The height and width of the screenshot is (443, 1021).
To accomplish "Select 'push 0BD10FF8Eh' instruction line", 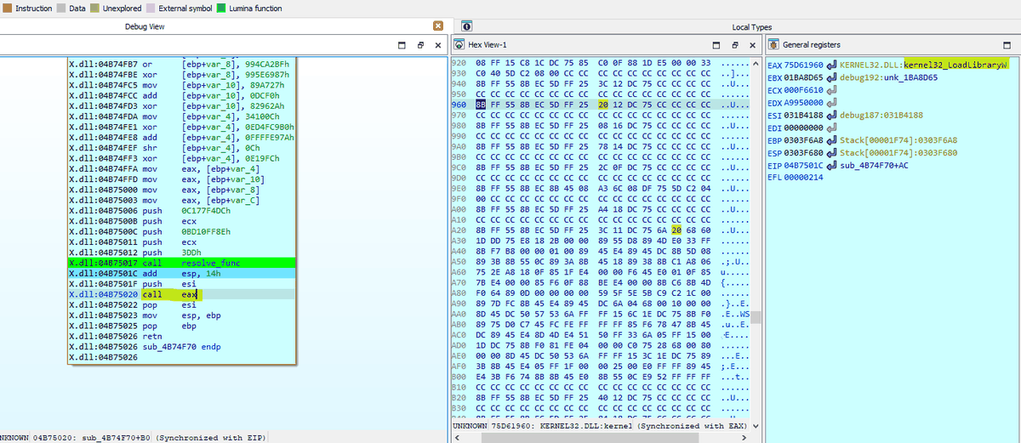I will pos(181,230).
